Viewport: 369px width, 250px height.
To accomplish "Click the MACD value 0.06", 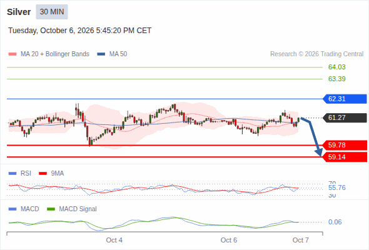I will coord(335,222).
